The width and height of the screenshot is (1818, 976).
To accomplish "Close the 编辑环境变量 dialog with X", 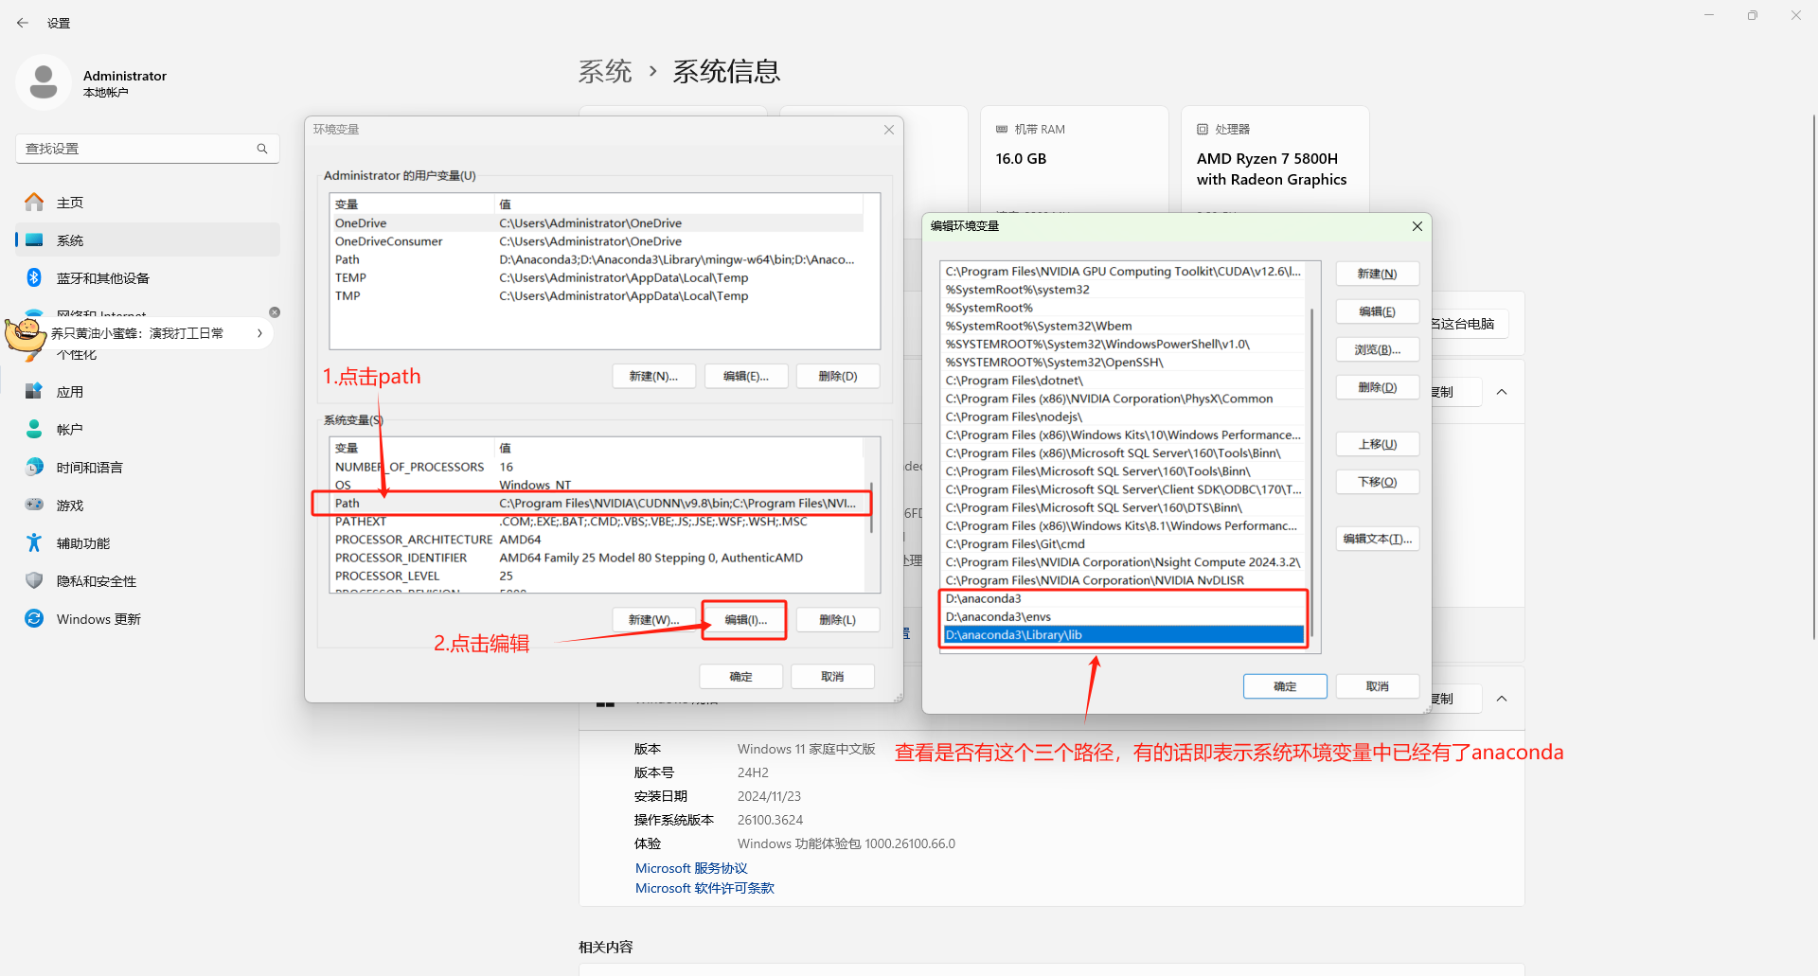I will [1417, 226].
